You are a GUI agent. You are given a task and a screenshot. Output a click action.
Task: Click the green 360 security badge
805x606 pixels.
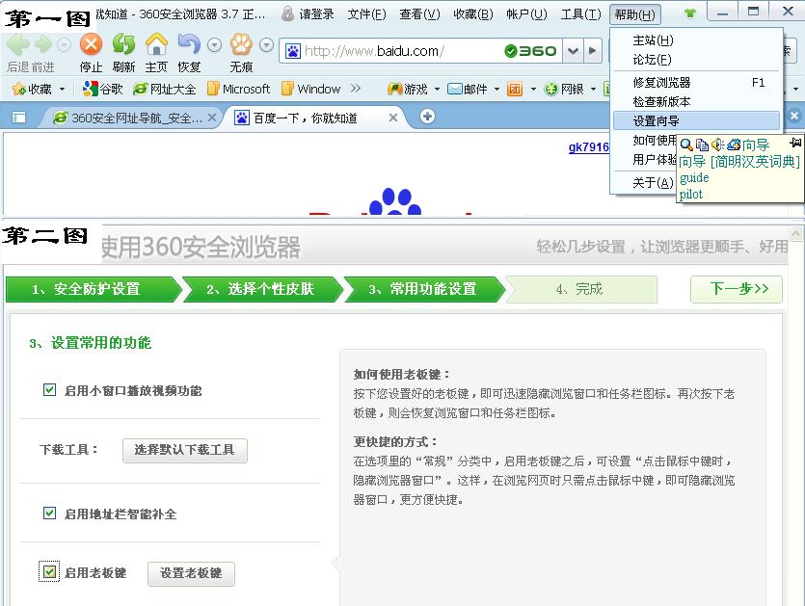tap(531, 51)
